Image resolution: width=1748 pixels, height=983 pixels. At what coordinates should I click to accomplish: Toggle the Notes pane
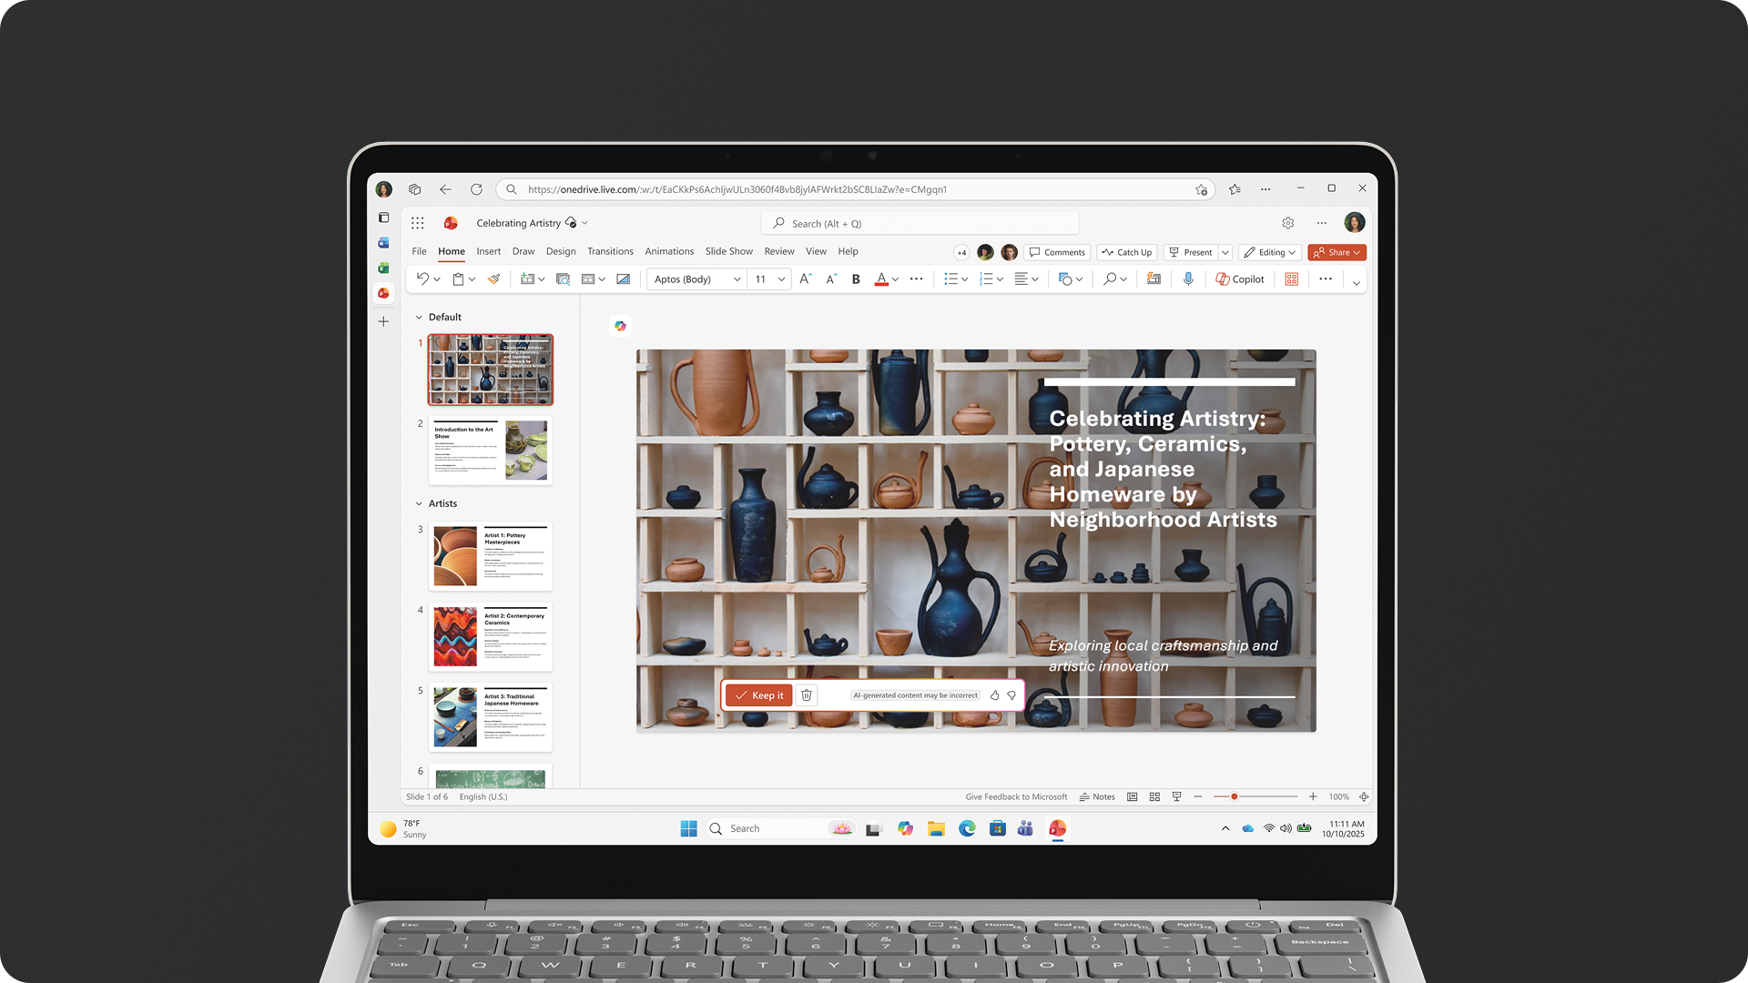[1097, 796]
